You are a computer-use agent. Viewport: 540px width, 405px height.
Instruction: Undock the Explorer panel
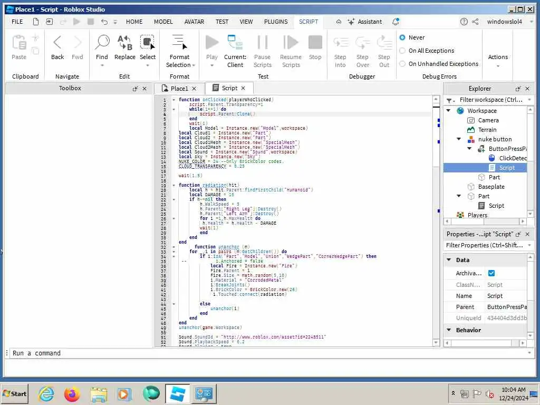[x=518, y=89]
